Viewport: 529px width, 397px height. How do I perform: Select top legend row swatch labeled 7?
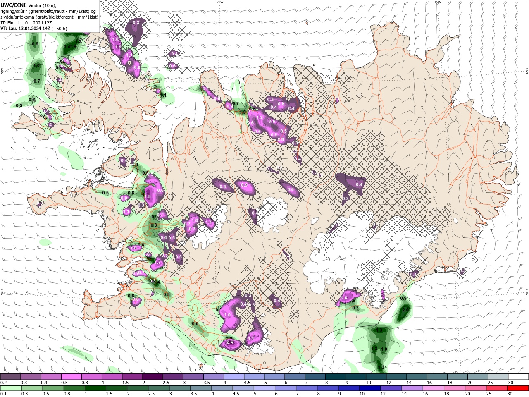click(315, 377)
